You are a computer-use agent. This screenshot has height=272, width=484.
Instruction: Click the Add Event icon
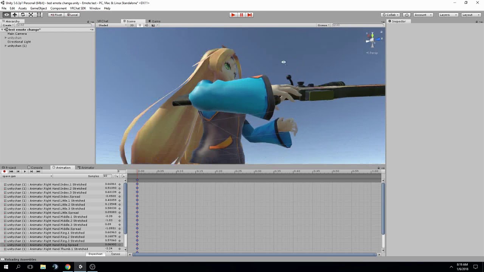(x=123, y=176)
